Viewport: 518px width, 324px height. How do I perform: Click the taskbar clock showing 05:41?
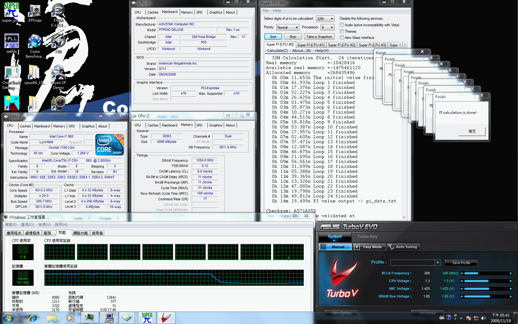(501, 318)
